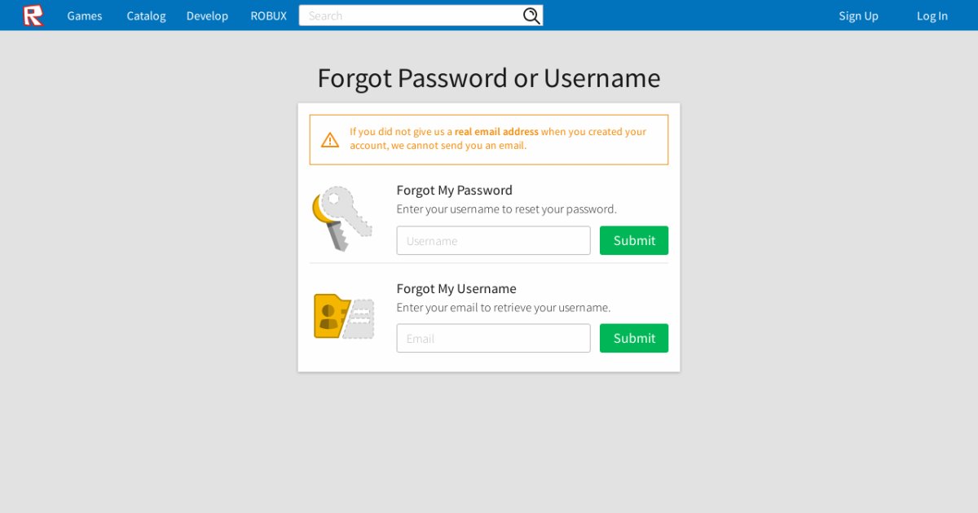Submit the username to reset password

point(633,241)
